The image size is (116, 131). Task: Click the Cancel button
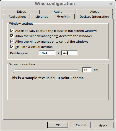(x=80, y=125)
